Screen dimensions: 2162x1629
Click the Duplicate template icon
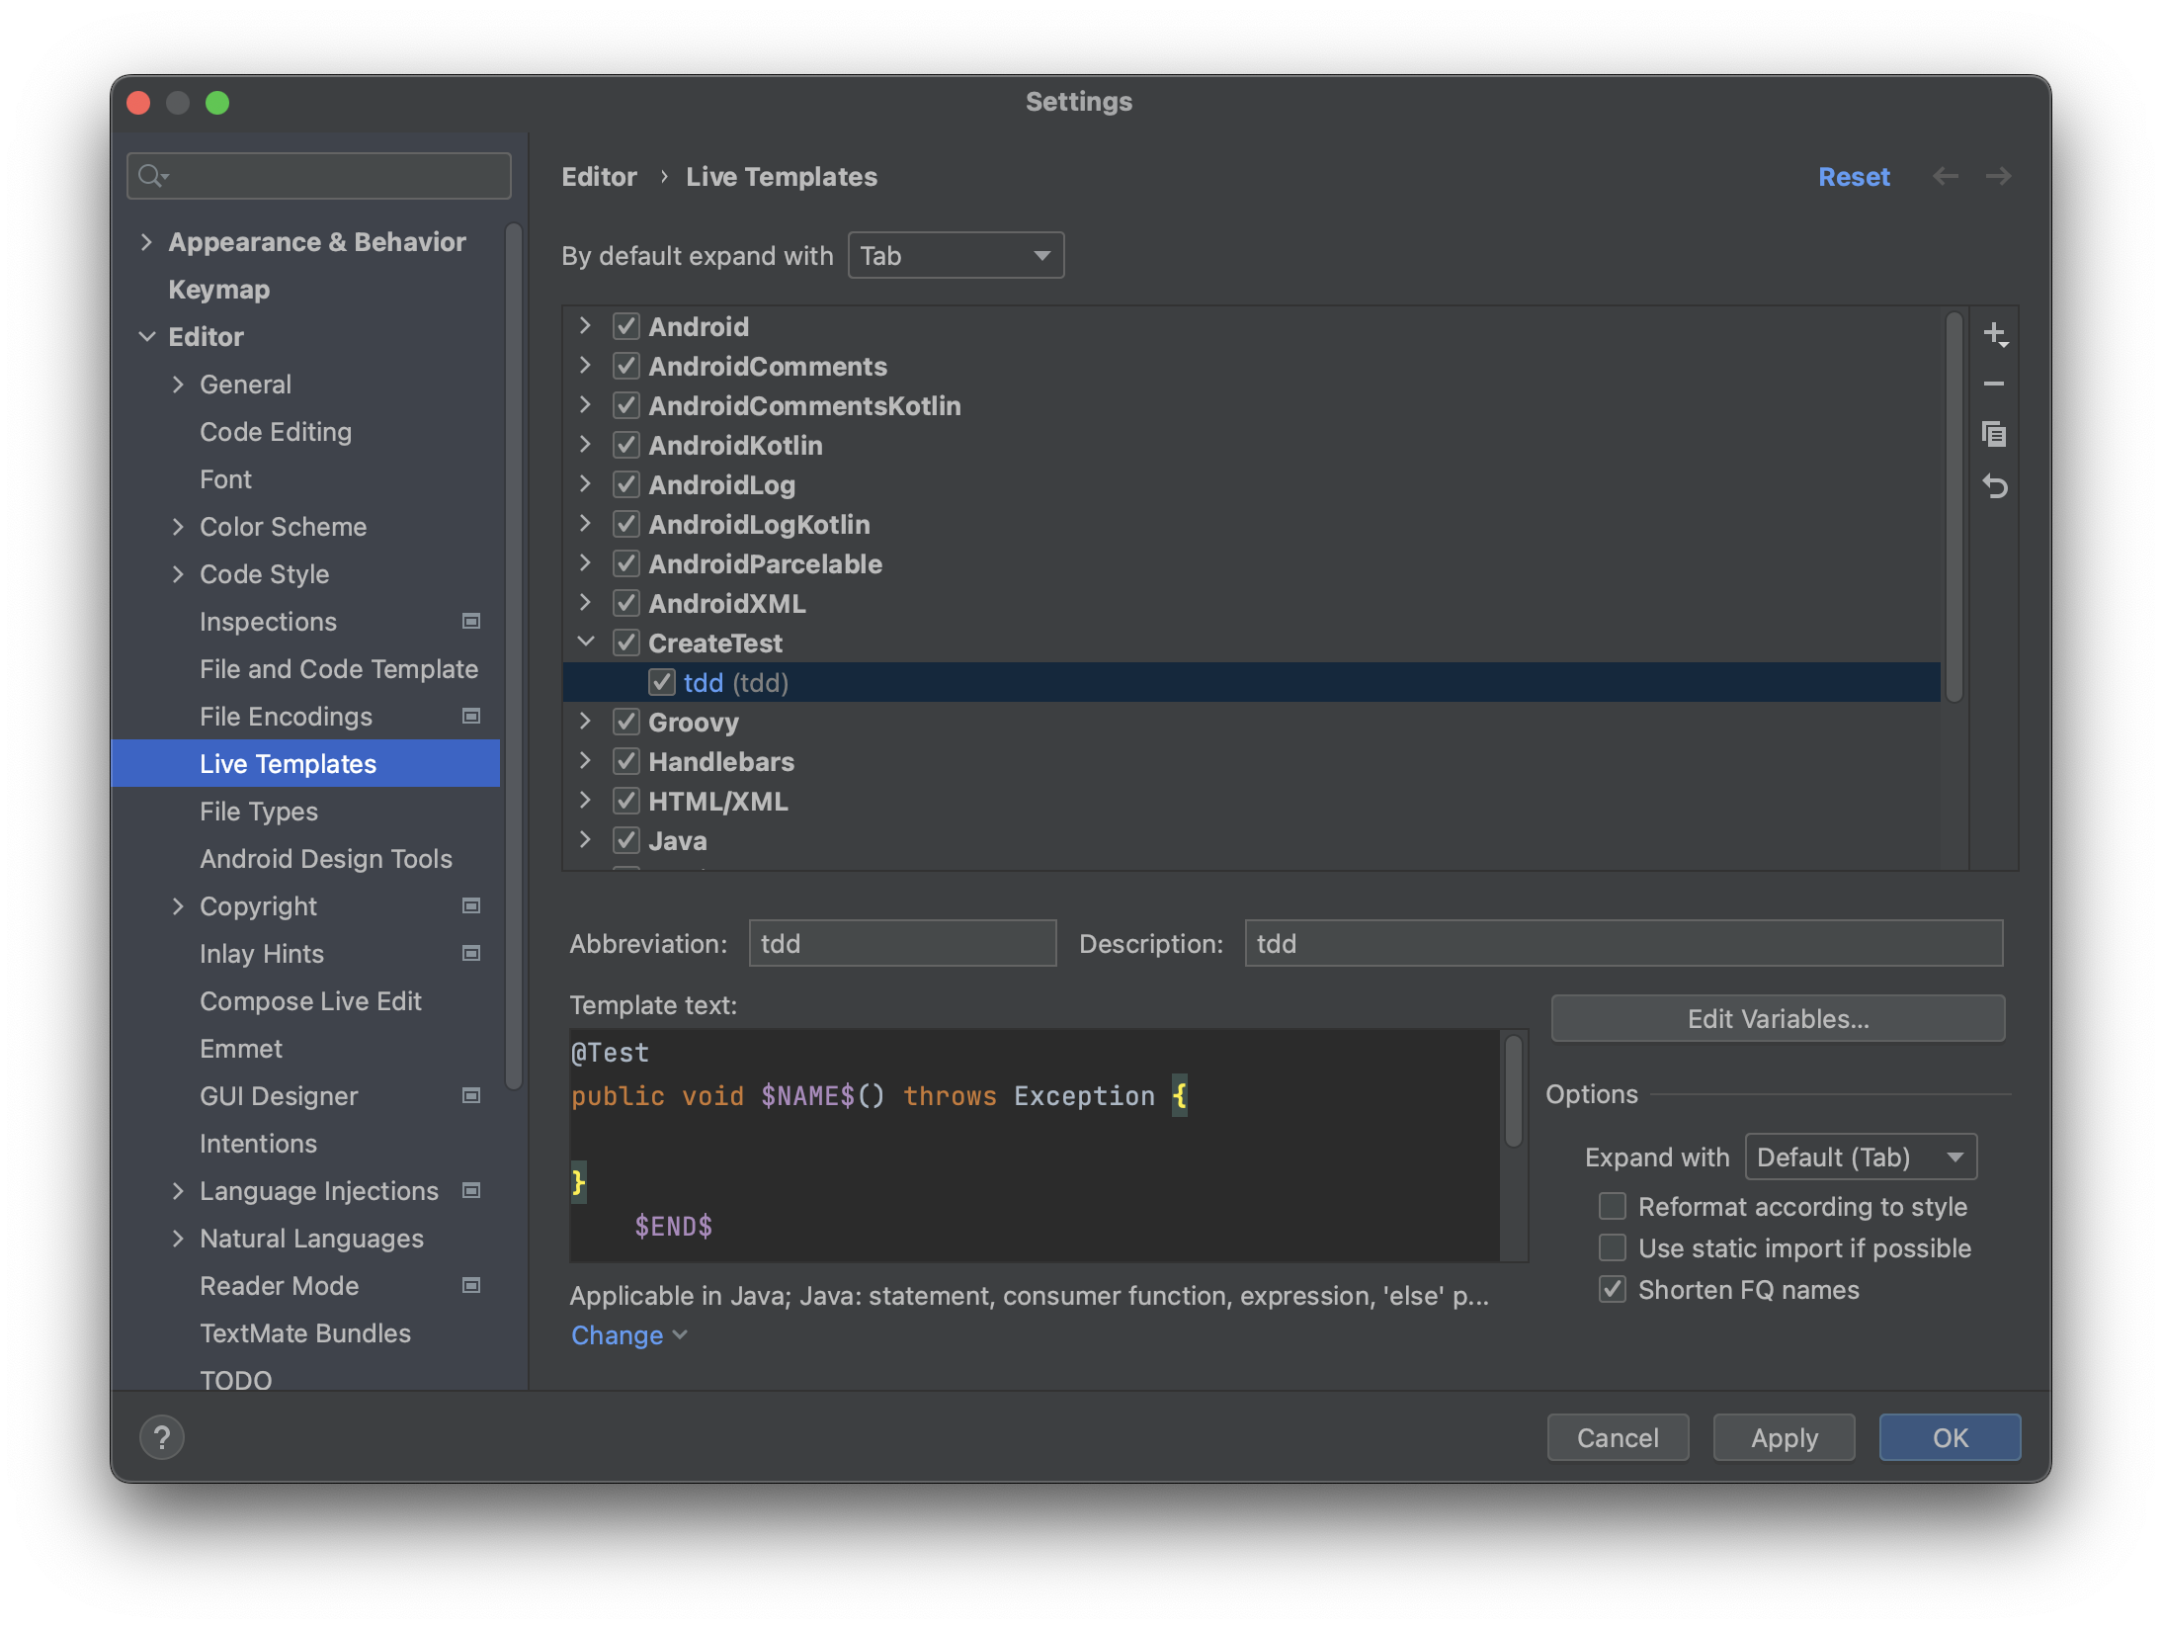tap(1994, 434)
